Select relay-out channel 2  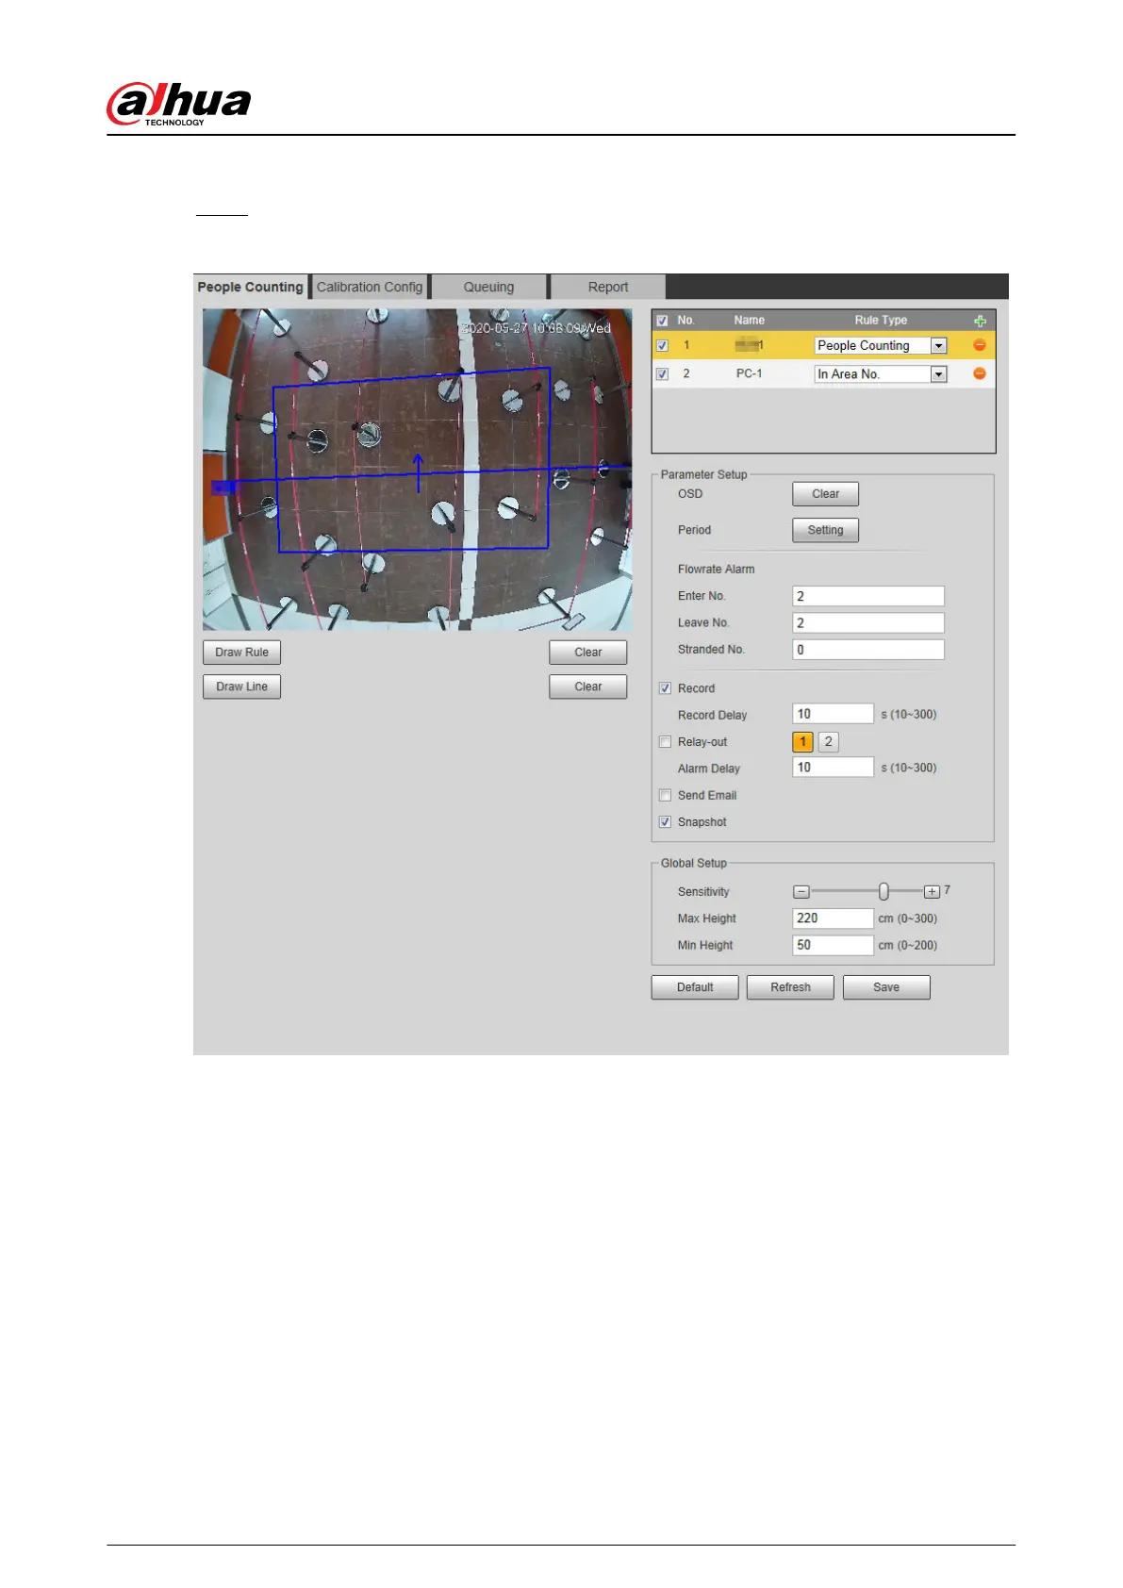click(x=828, y=742)
